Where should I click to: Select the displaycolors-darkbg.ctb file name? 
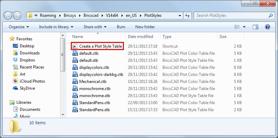point(101,75)
